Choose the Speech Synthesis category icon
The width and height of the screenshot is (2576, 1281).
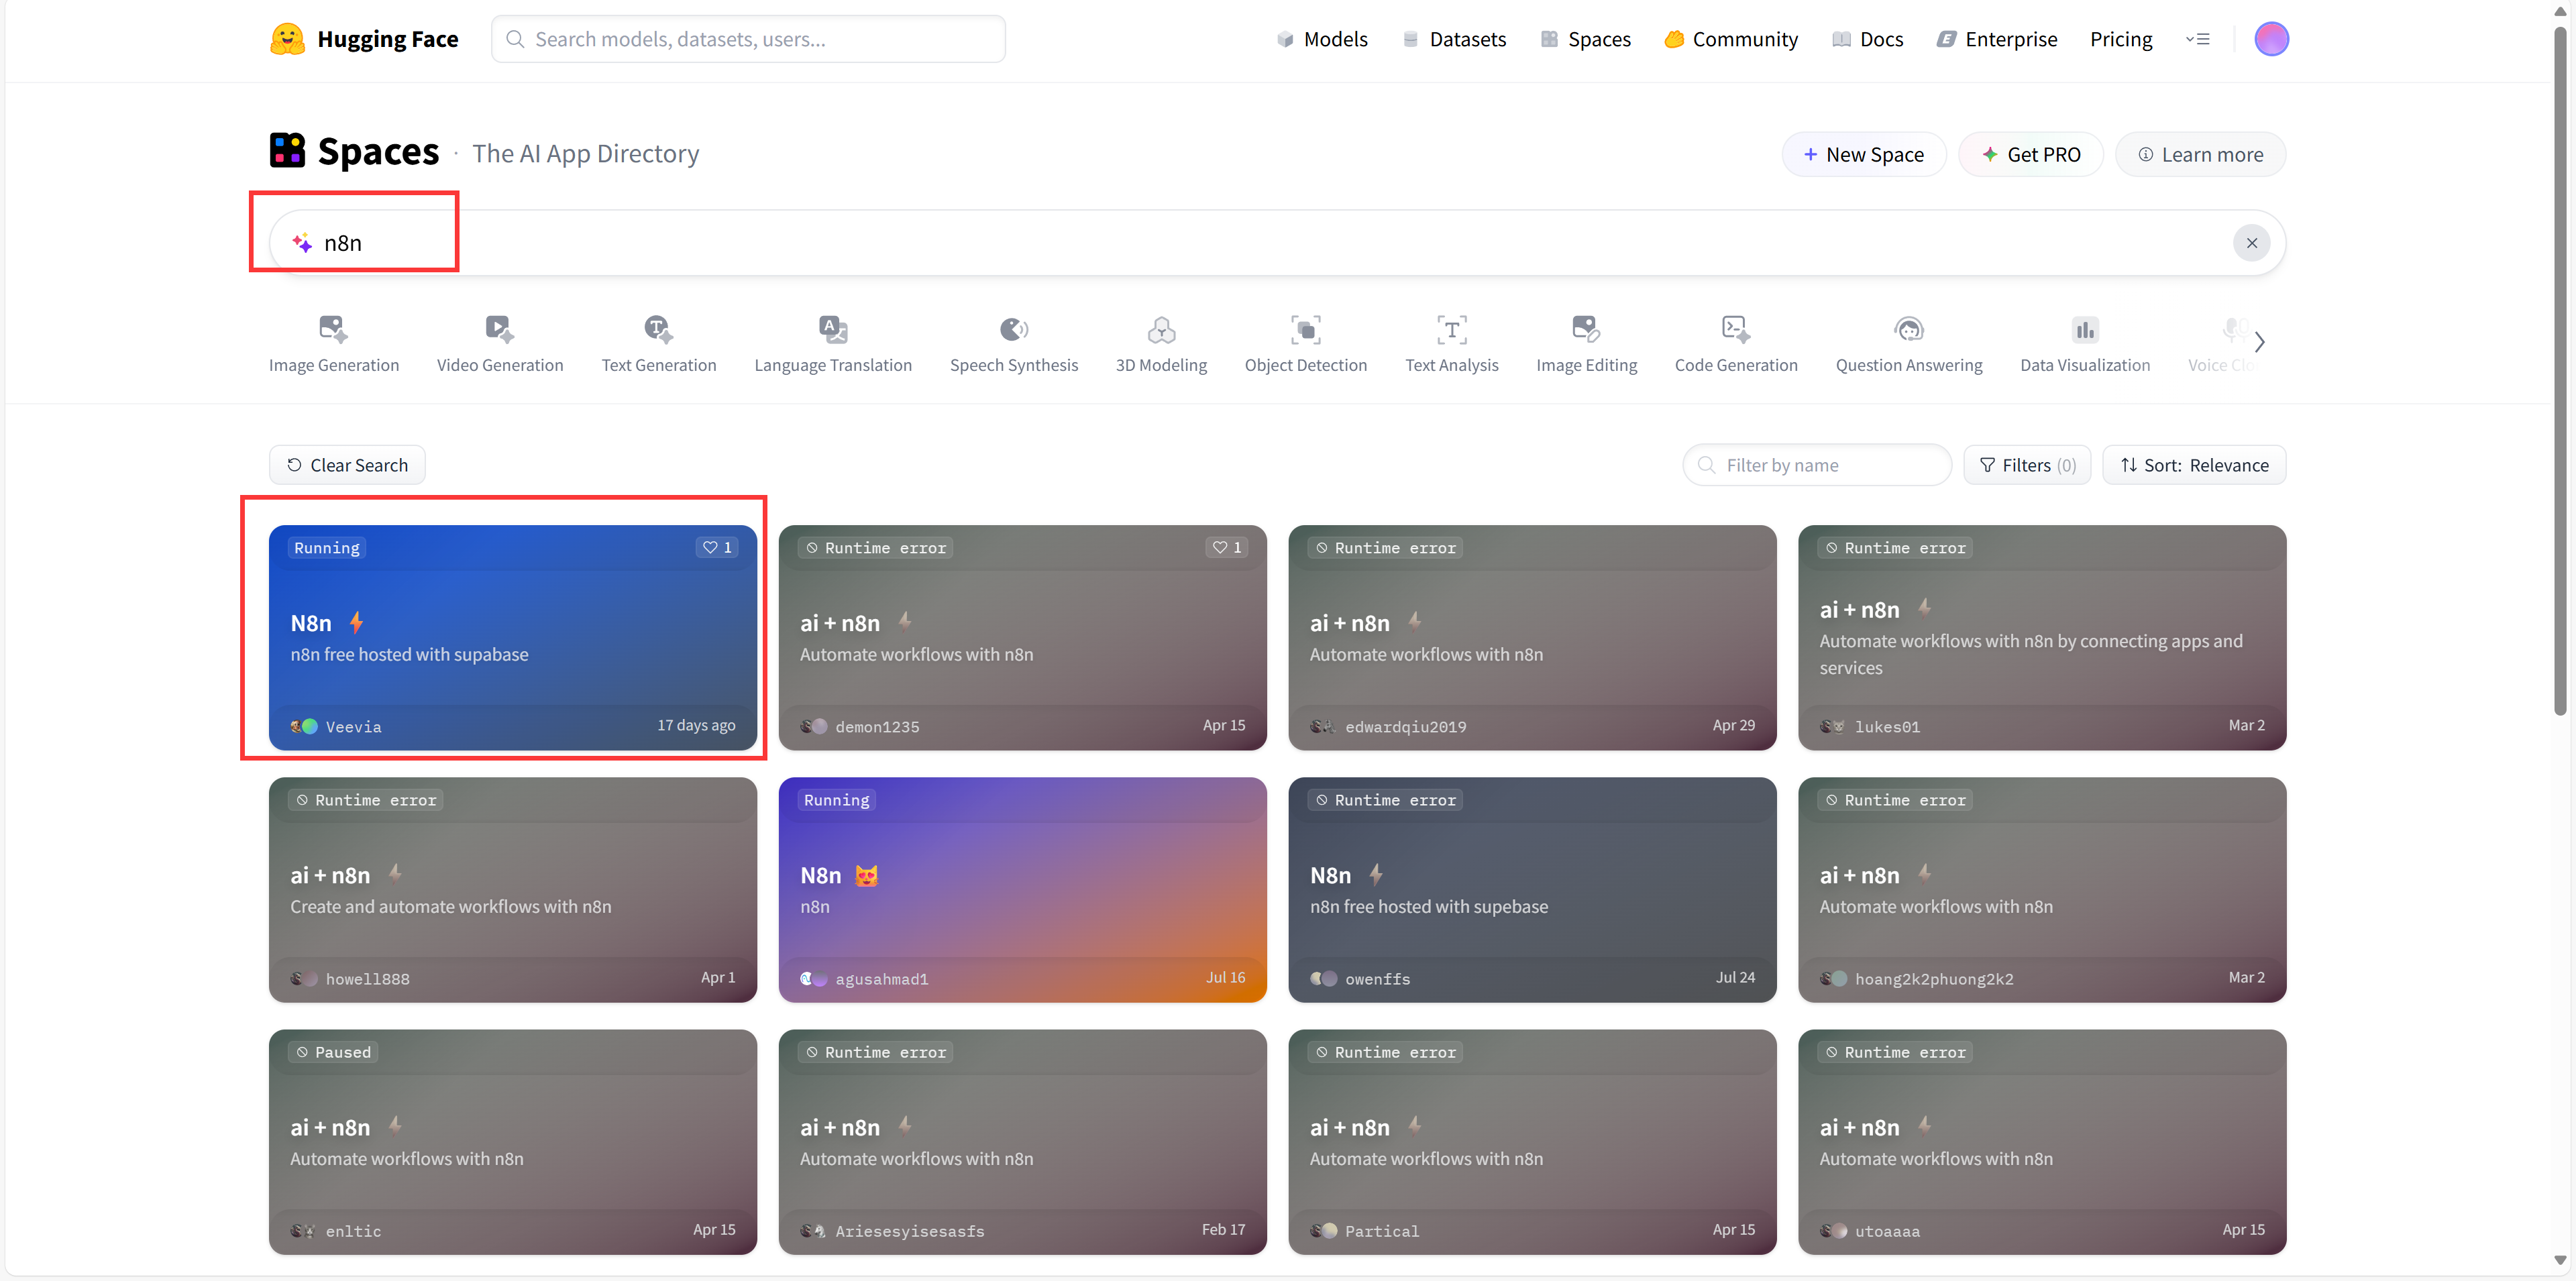point(1013,329)
